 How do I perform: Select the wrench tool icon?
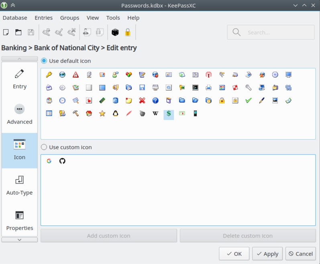point(249,87)
